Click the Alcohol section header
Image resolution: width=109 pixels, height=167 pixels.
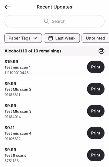coord(54,51)
